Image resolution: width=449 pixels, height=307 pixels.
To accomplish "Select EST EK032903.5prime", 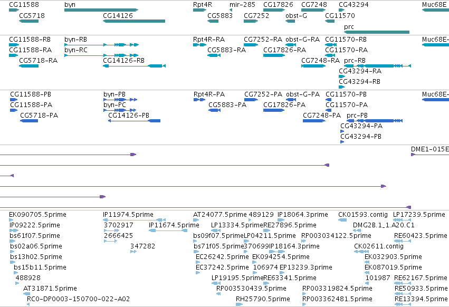I will (367, 262).
